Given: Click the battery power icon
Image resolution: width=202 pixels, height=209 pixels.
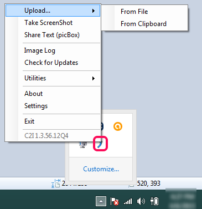Looking at the screenshot, I should pos(154,201).
